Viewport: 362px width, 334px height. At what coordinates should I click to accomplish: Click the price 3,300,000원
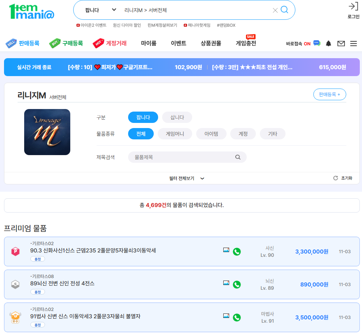coord(311,251)
